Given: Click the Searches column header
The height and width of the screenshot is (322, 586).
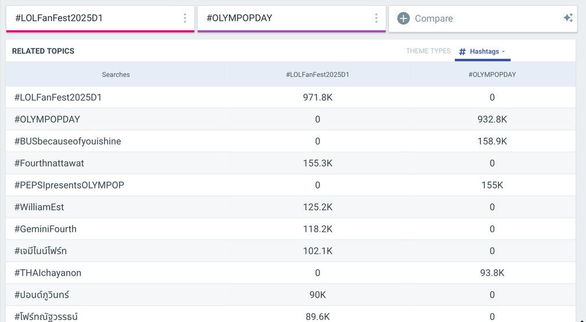Looking at the screenshot, I should click(x=116, y=75).
